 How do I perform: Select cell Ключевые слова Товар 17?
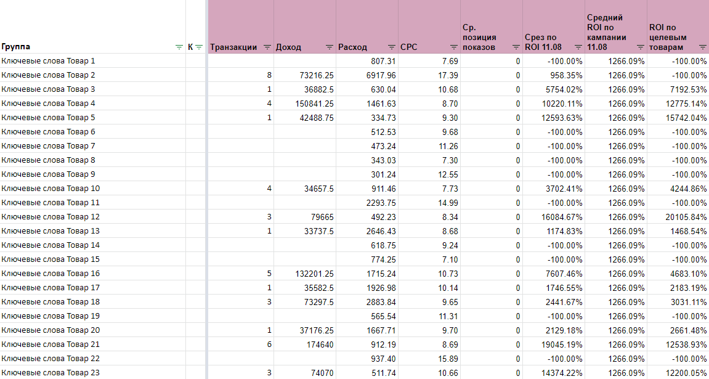pyautogui.click(x=92, y=288)
